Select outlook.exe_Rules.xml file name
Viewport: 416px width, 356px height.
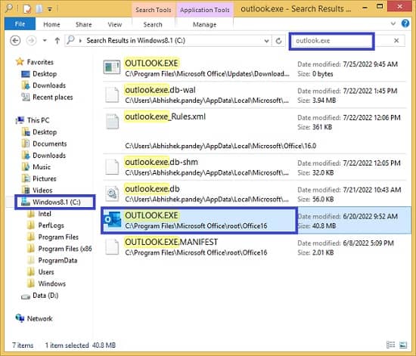166,116
